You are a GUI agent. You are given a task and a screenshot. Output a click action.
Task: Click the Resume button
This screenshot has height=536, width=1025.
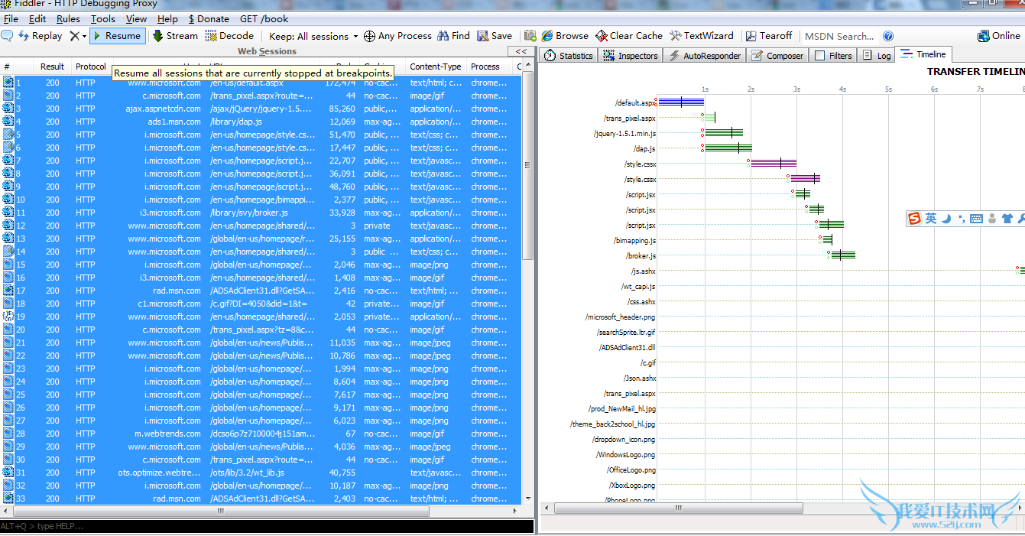coord(116,36)
